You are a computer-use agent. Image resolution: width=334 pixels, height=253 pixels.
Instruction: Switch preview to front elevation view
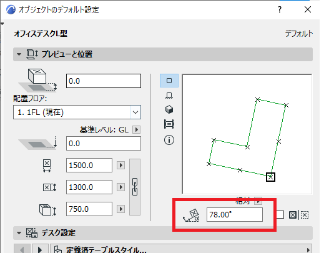click(x=169, y=96)
